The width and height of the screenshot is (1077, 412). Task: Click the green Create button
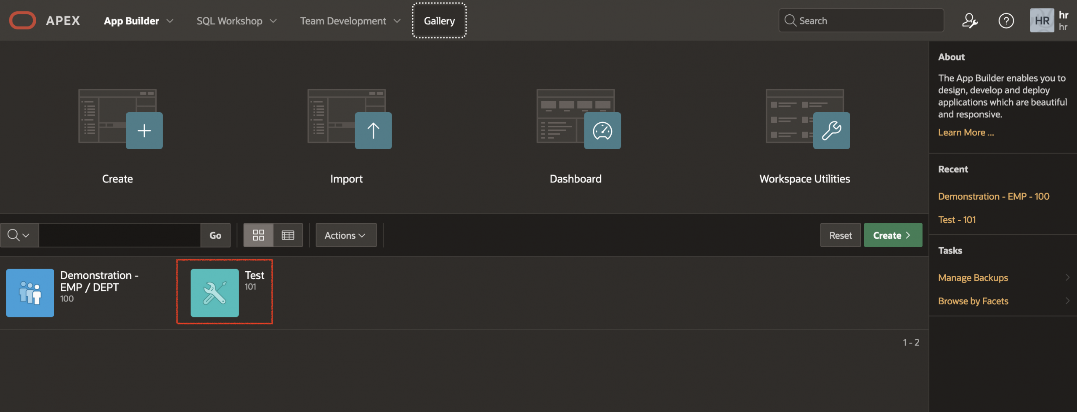[x=893, y=235]
